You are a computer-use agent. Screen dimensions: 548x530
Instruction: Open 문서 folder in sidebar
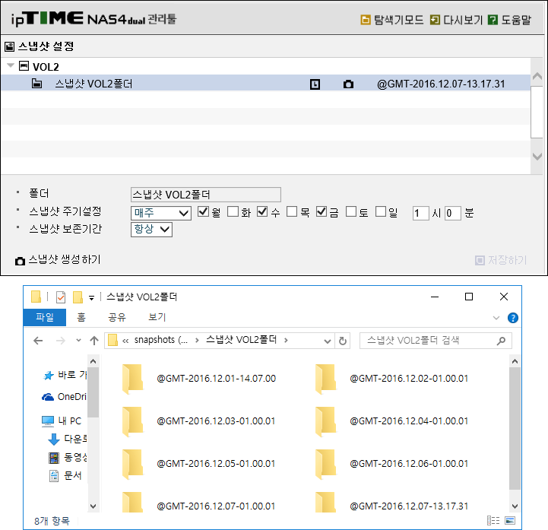click(x=65, y=476)
